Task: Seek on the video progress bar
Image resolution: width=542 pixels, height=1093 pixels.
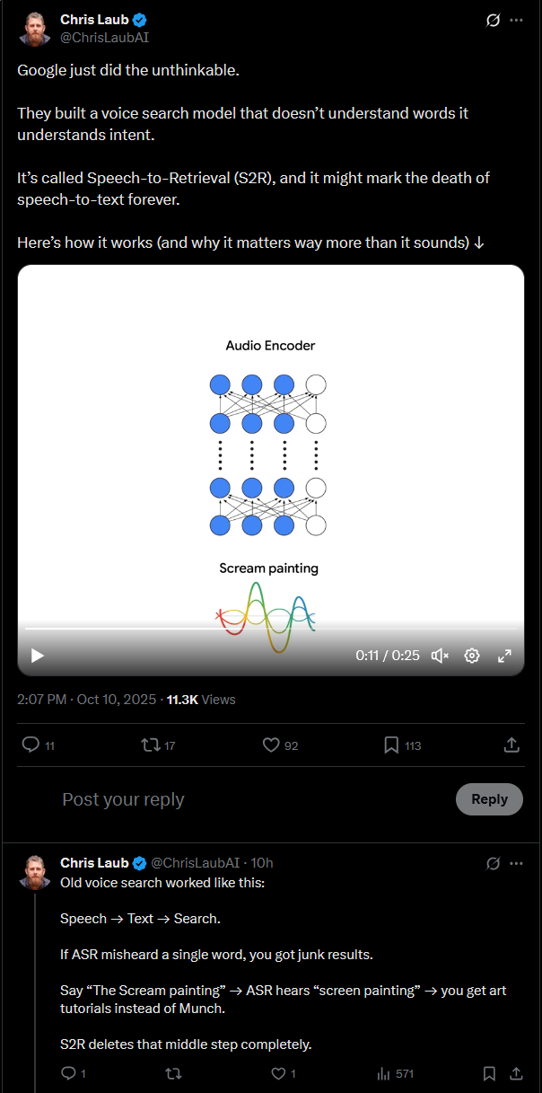Action: (x=269, y=629)
